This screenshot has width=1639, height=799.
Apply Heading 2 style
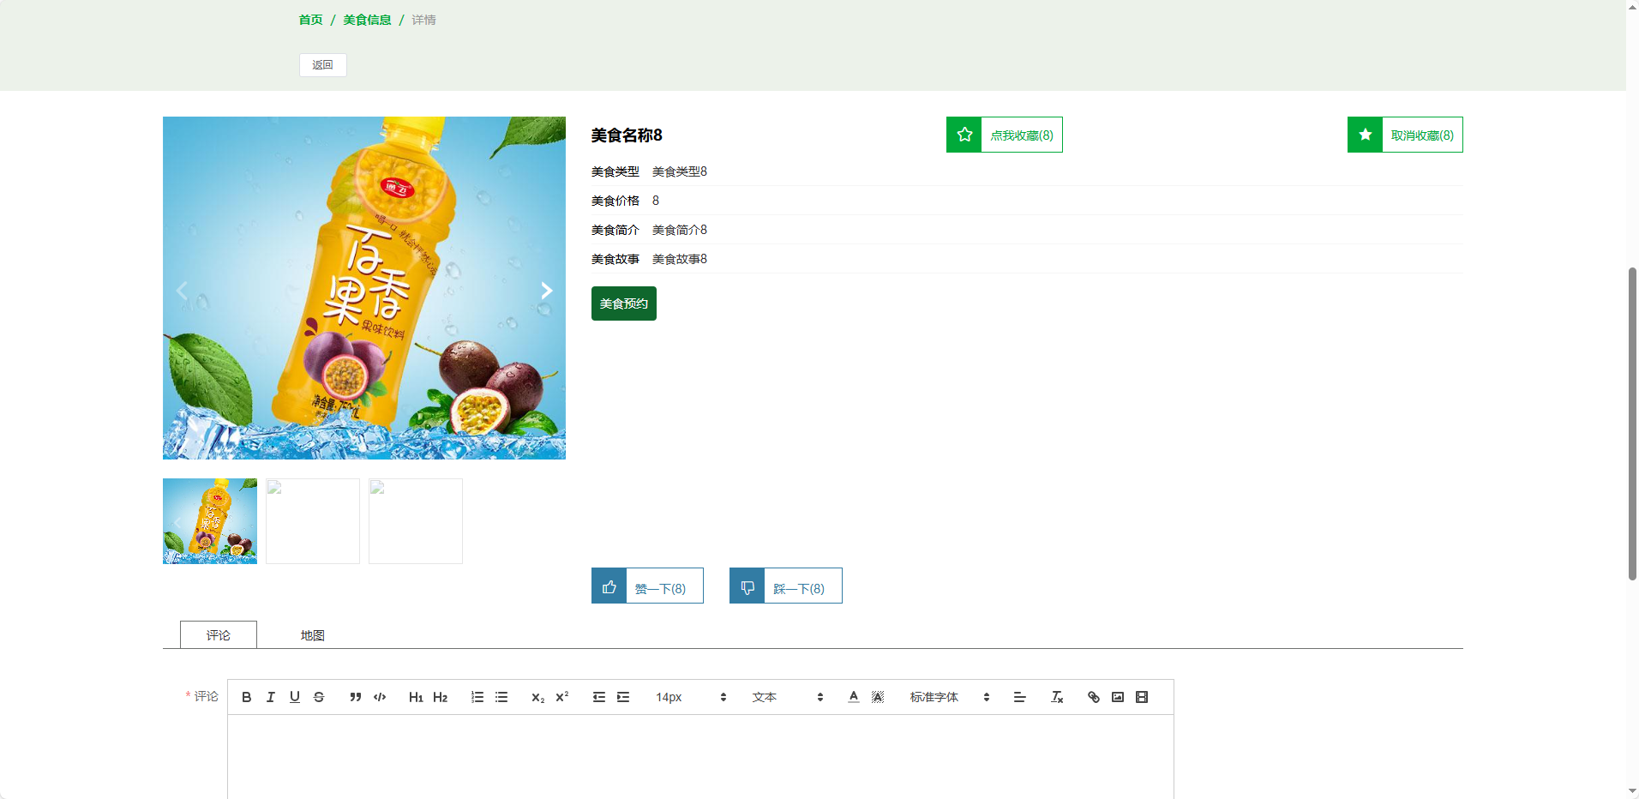[440, 697]
